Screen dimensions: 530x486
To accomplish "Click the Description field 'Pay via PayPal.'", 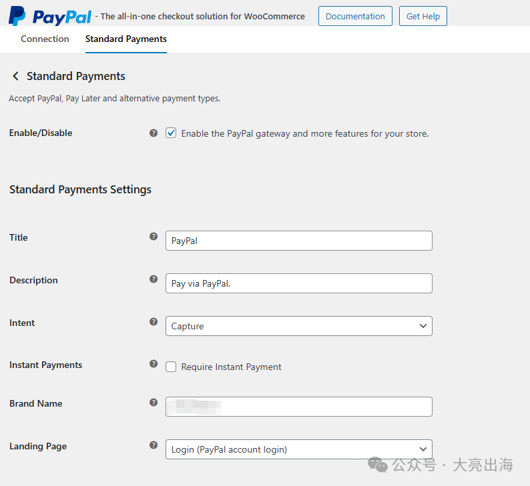I will (299, 283).
